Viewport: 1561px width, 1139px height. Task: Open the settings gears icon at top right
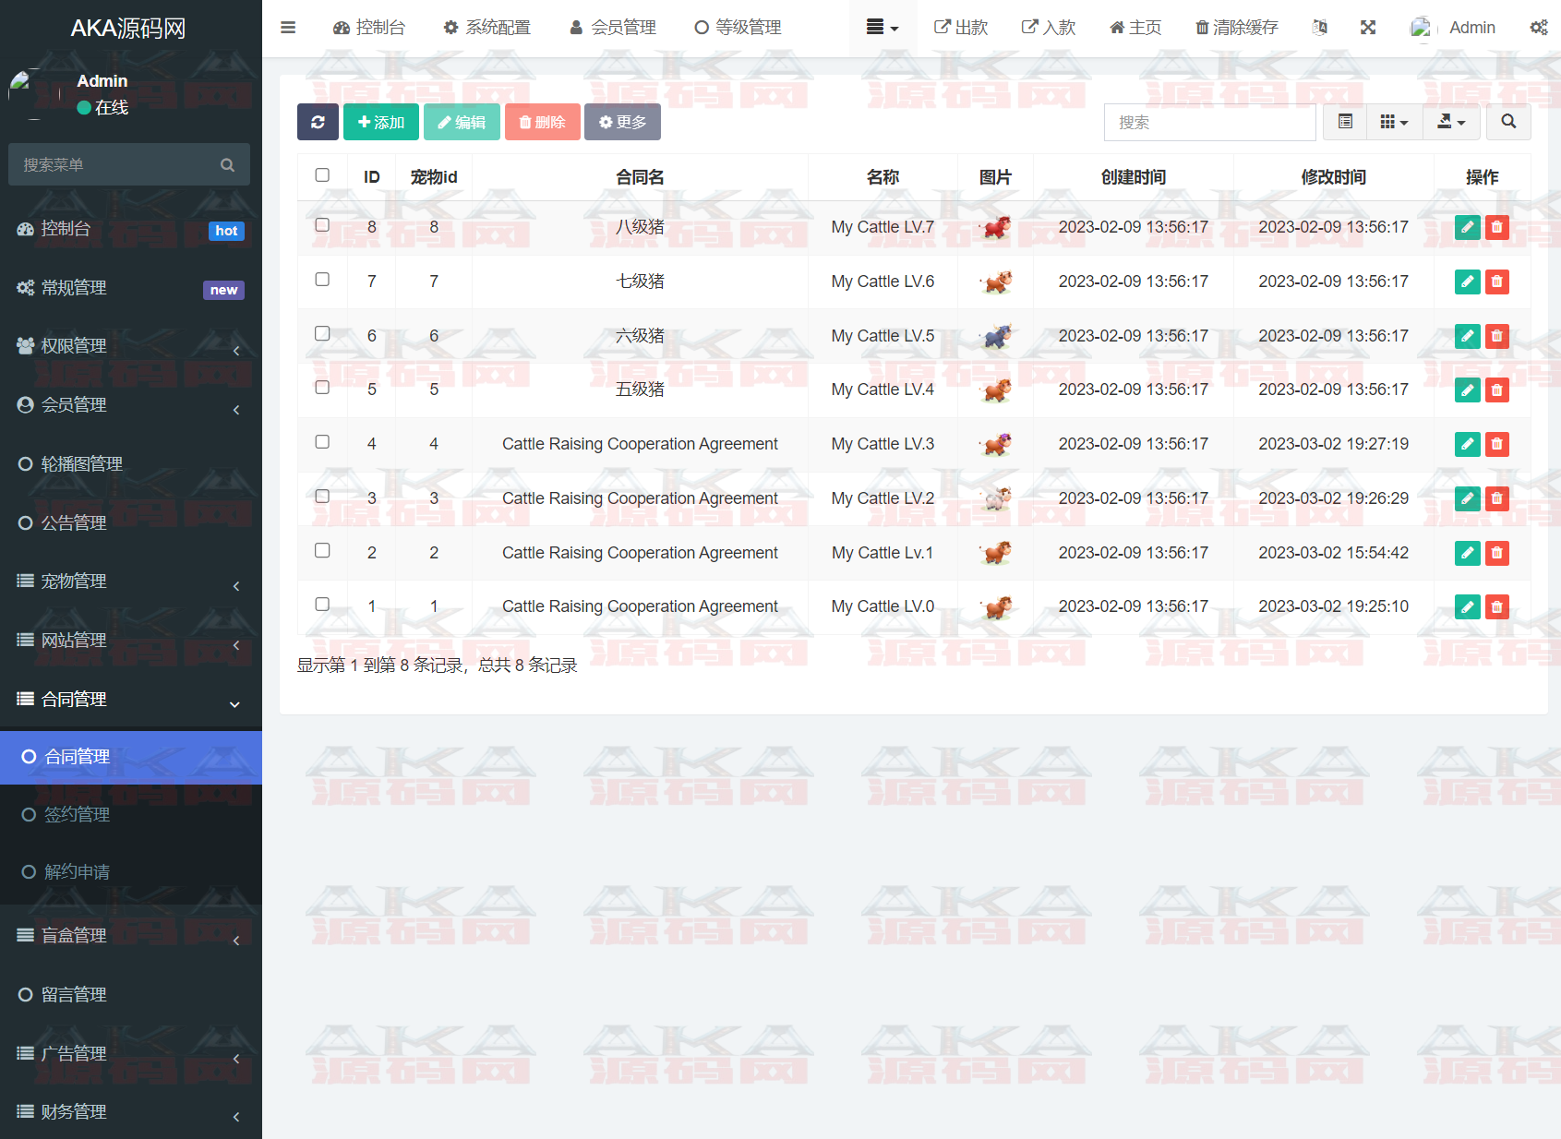[x=1538, y=28]
